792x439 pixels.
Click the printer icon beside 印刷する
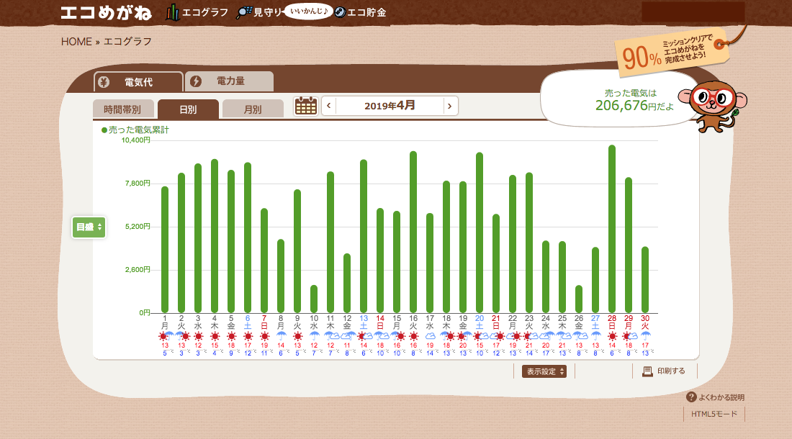pyautogui.click(x=647, y=371)
